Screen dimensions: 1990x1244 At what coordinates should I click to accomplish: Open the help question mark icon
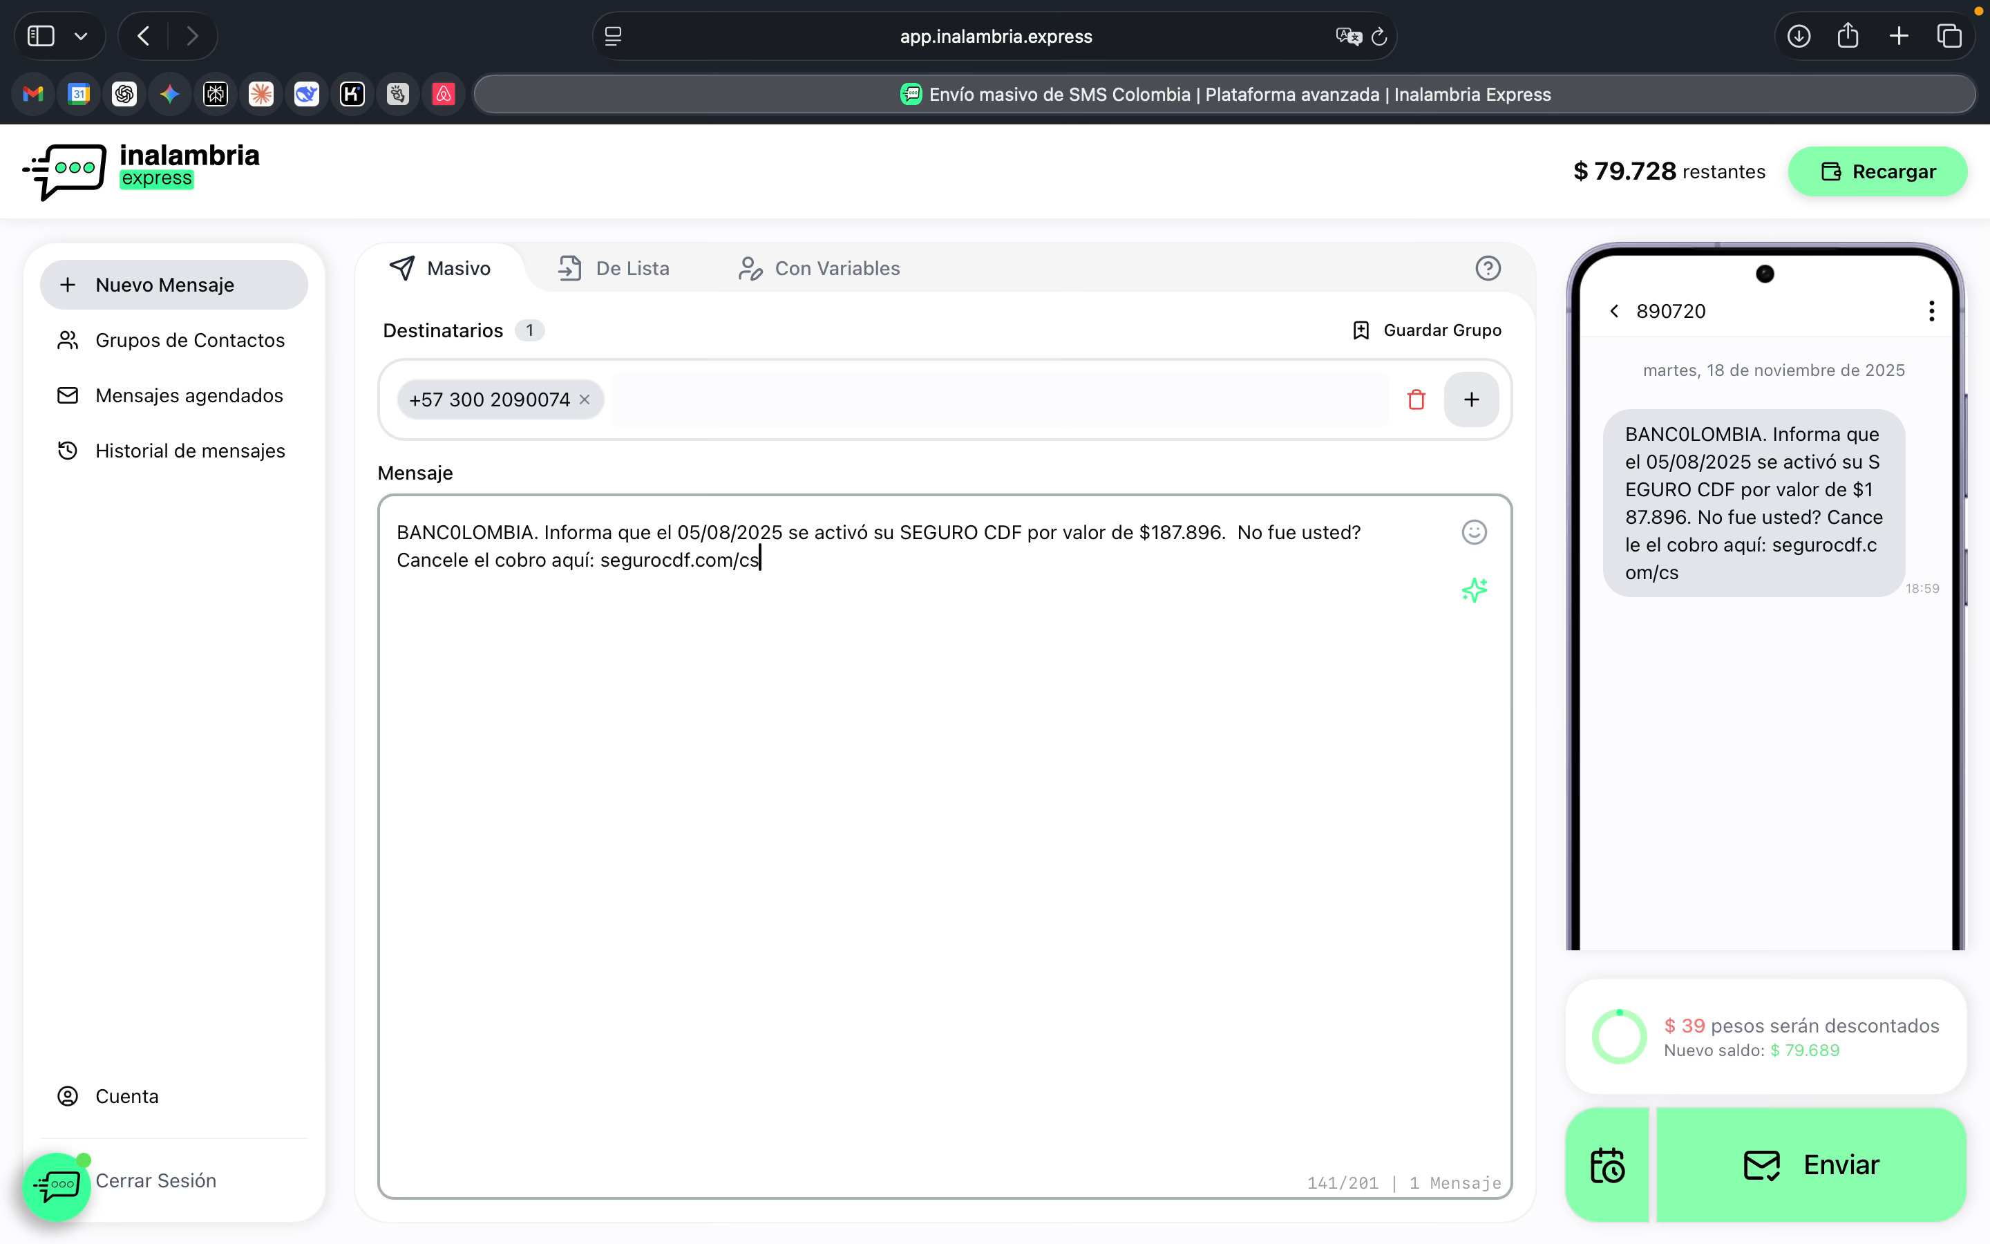tap(1488, 268)
